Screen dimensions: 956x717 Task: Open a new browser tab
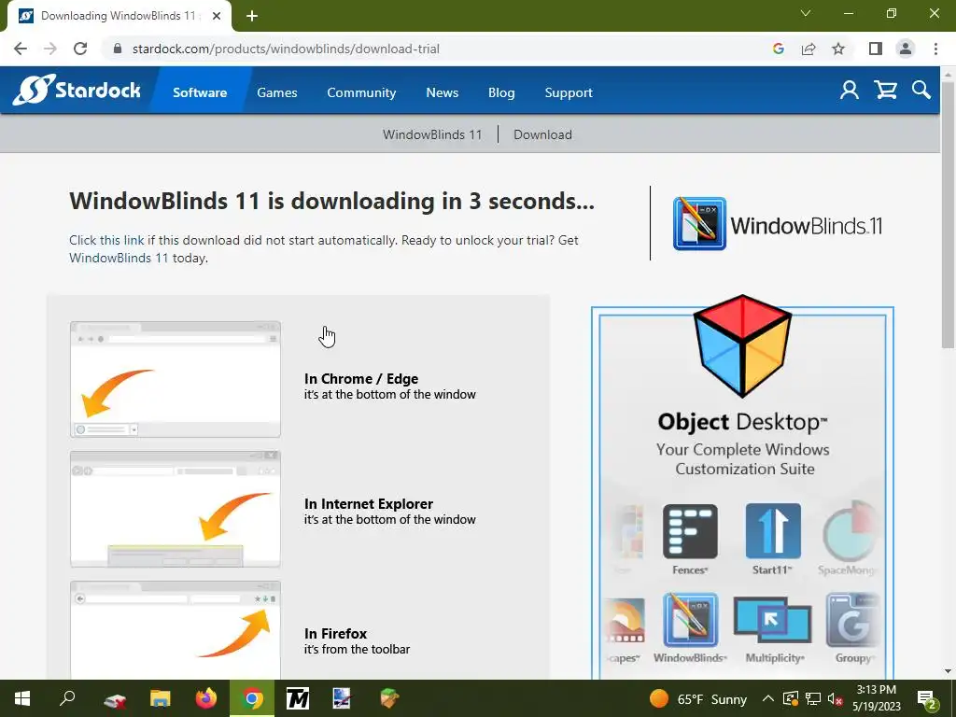point(252,17)
